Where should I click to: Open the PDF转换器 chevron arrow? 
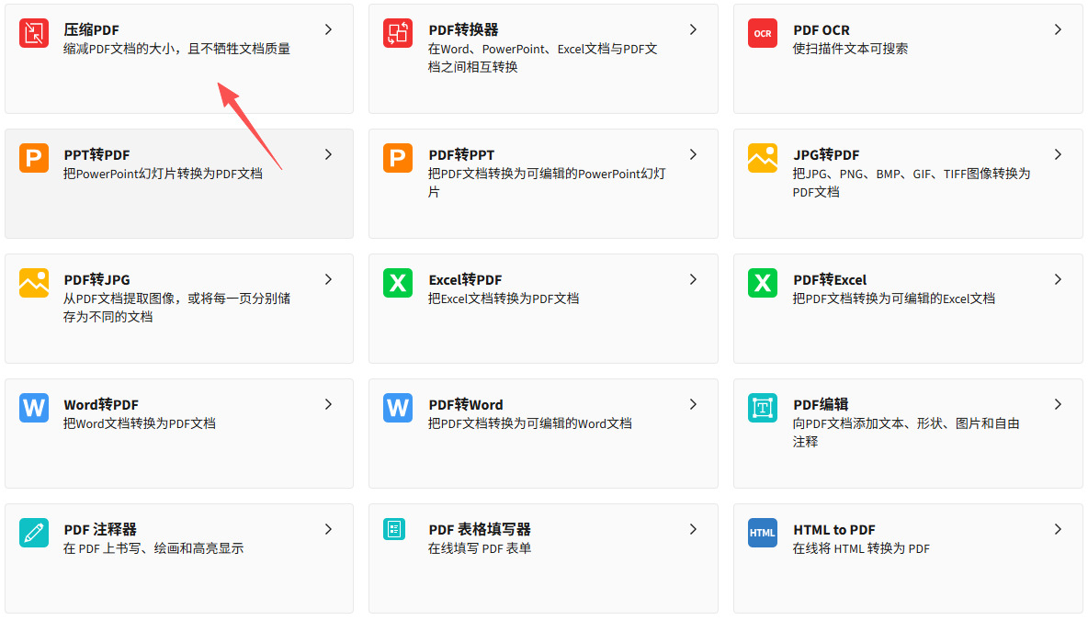coord(693,29)
